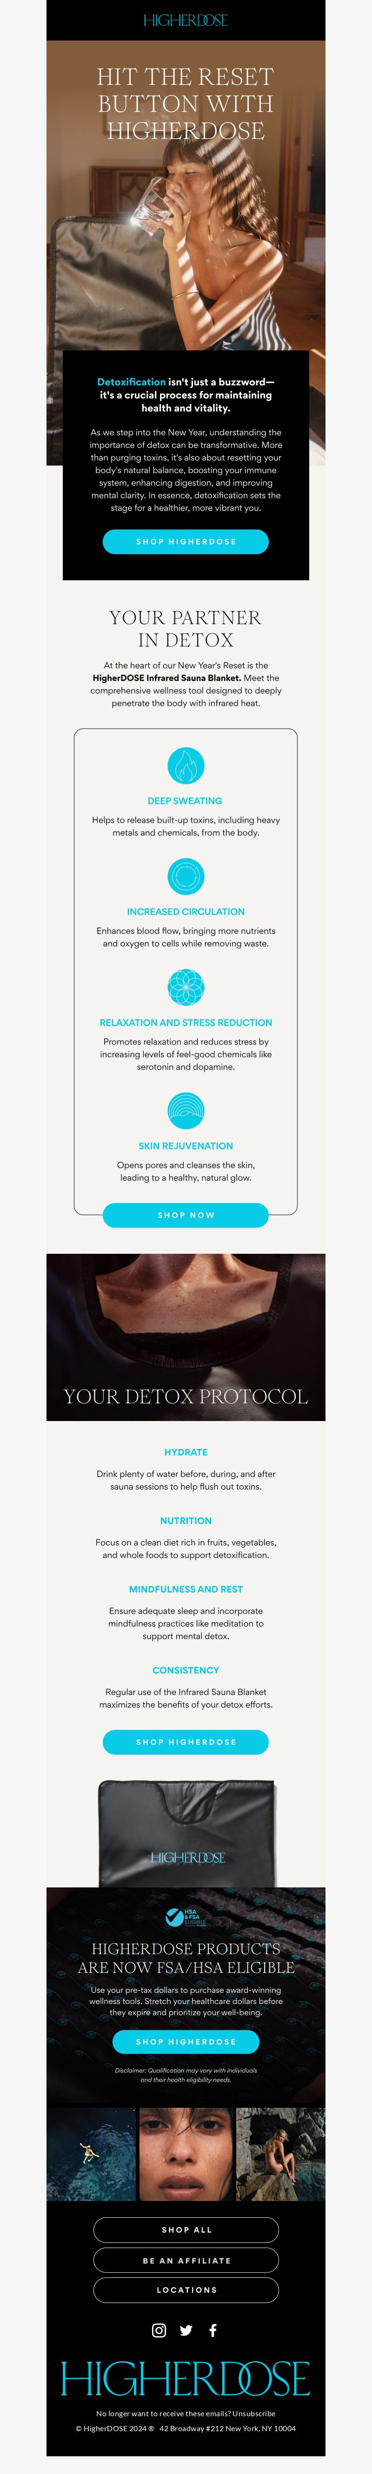This screenshot has height=2474, width=372.
Task: Click Shop HigherDOSE below the Consistency section
Action: point(186,1742)
